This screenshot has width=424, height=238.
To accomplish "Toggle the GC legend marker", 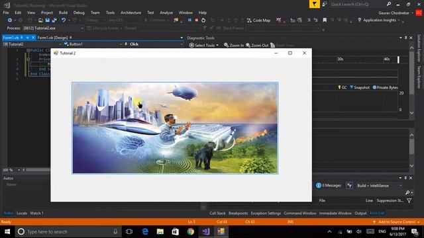I will pyautogui.click(x=343, y=87).
